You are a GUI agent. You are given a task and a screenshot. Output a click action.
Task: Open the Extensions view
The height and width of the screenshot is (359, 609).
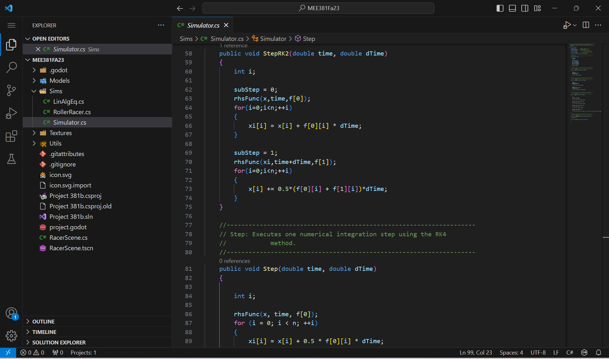(x=11, y=136)
